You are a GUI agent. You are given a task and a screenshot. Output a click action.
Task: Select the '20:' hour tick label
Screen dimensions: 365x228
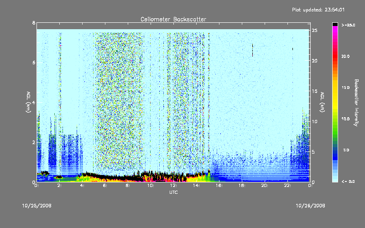(x=265, y=186)
